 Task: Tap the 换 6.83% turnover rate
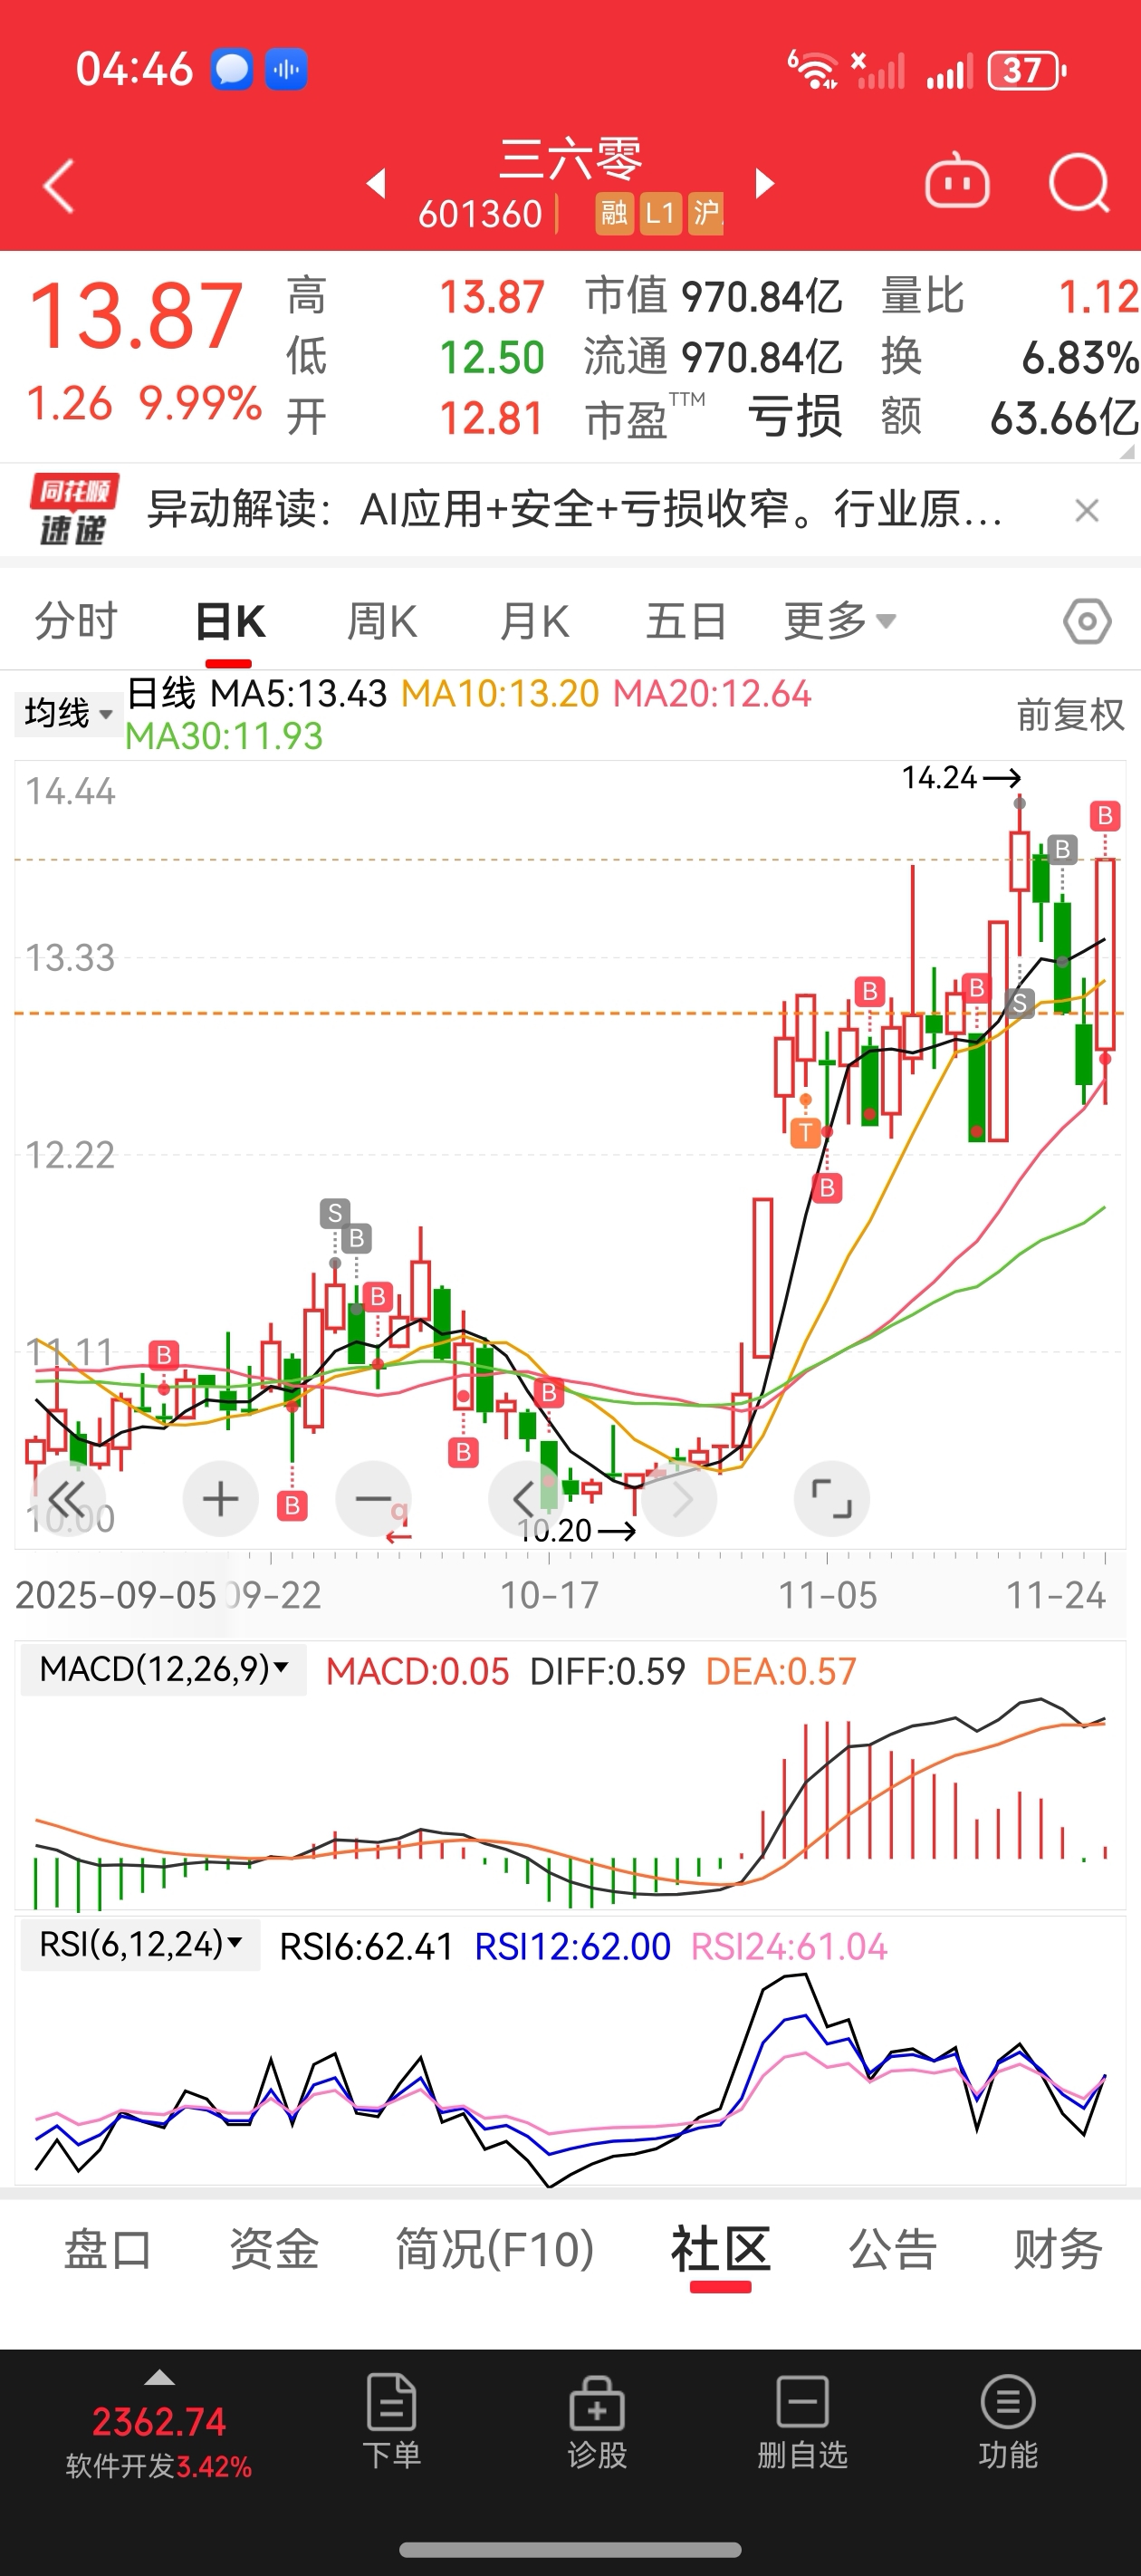(x=1009, y=357)
